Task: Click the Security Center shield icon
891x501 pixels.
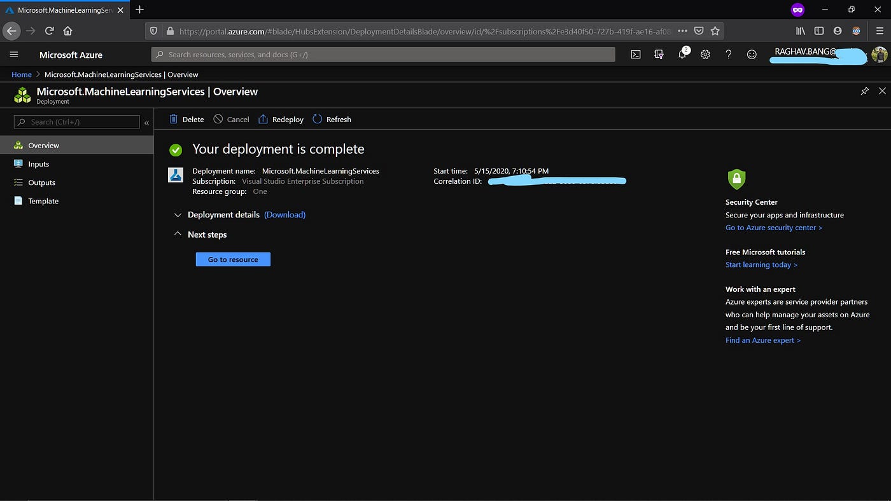Action: click(736, 179)
